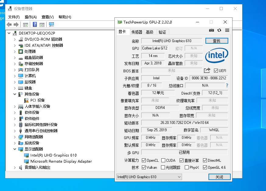This screenshot has height=191, width=266.
Task: Click the 监视器 monitor icon
Action: click(x=21, y=82)
